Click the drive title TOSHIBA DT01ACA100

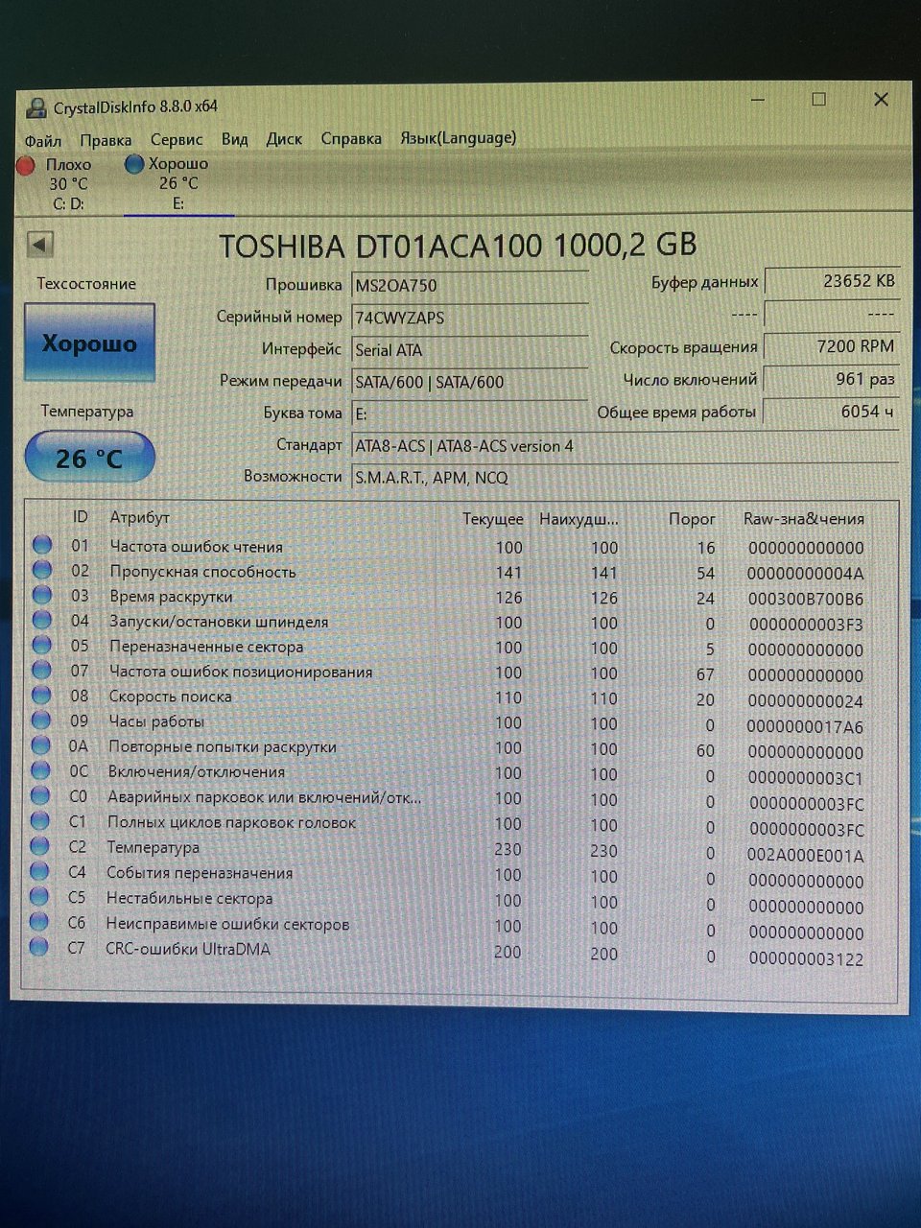pos(458,246)
